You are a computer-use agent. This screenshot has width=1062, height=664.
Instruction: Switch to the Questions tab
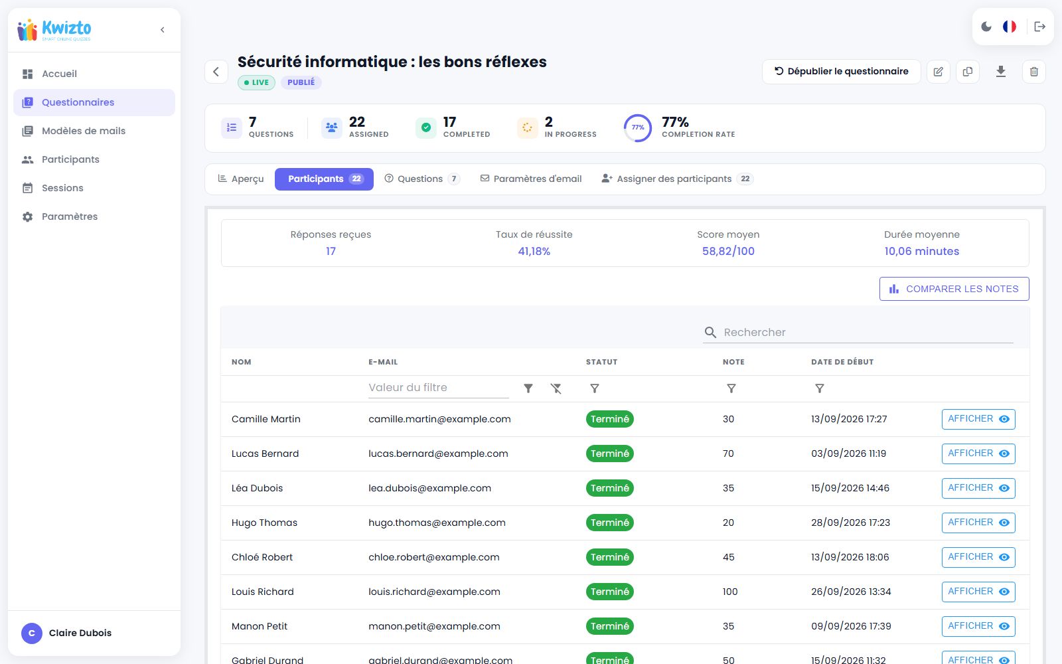tap(422, 179)
